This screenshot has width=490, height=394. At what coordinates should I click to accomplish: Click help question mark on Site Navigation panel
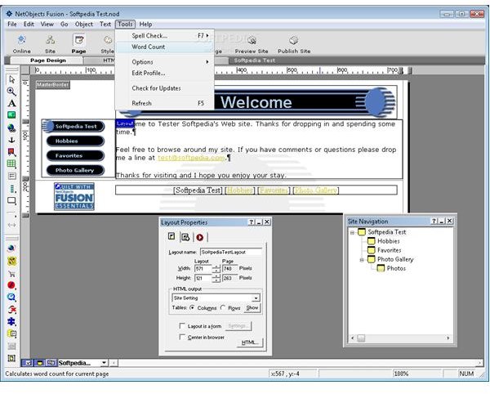[x=434, y=221]
